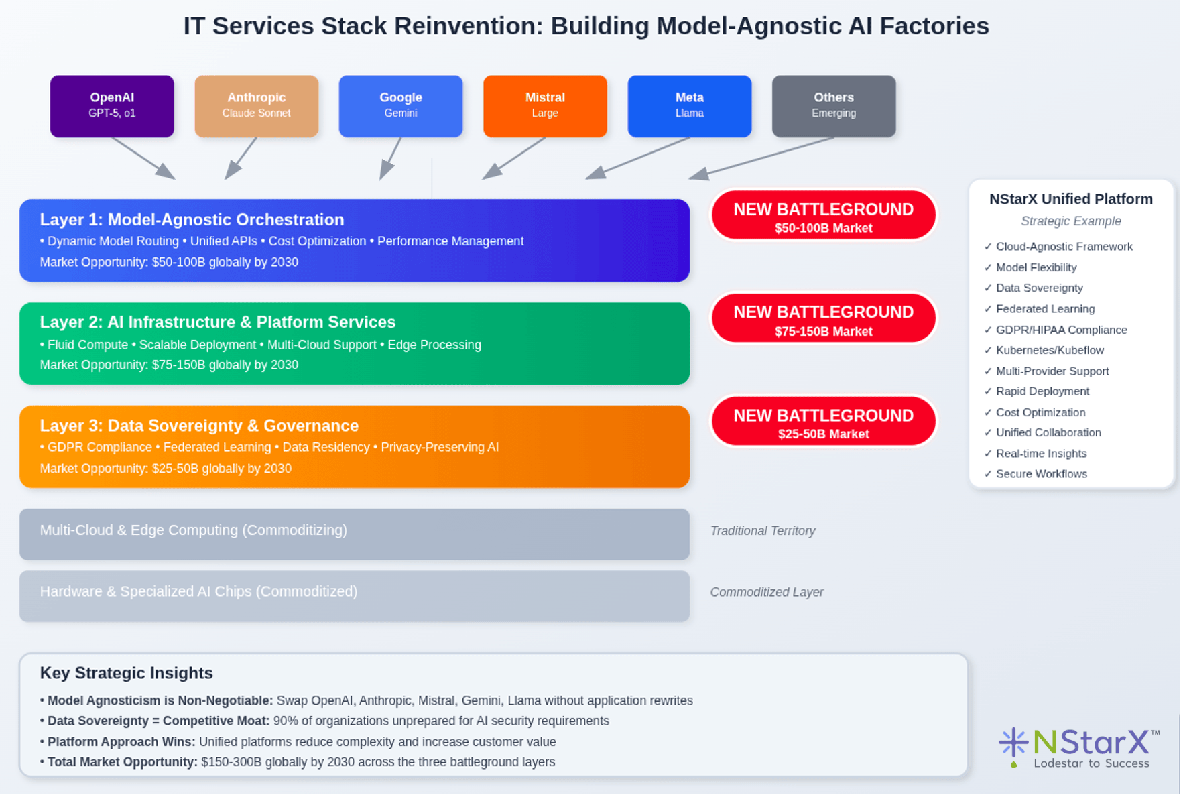Select the Anthropic Claude Sonnet box
The width and height of the screenshot is (1181, 795).
pos(256,106)
